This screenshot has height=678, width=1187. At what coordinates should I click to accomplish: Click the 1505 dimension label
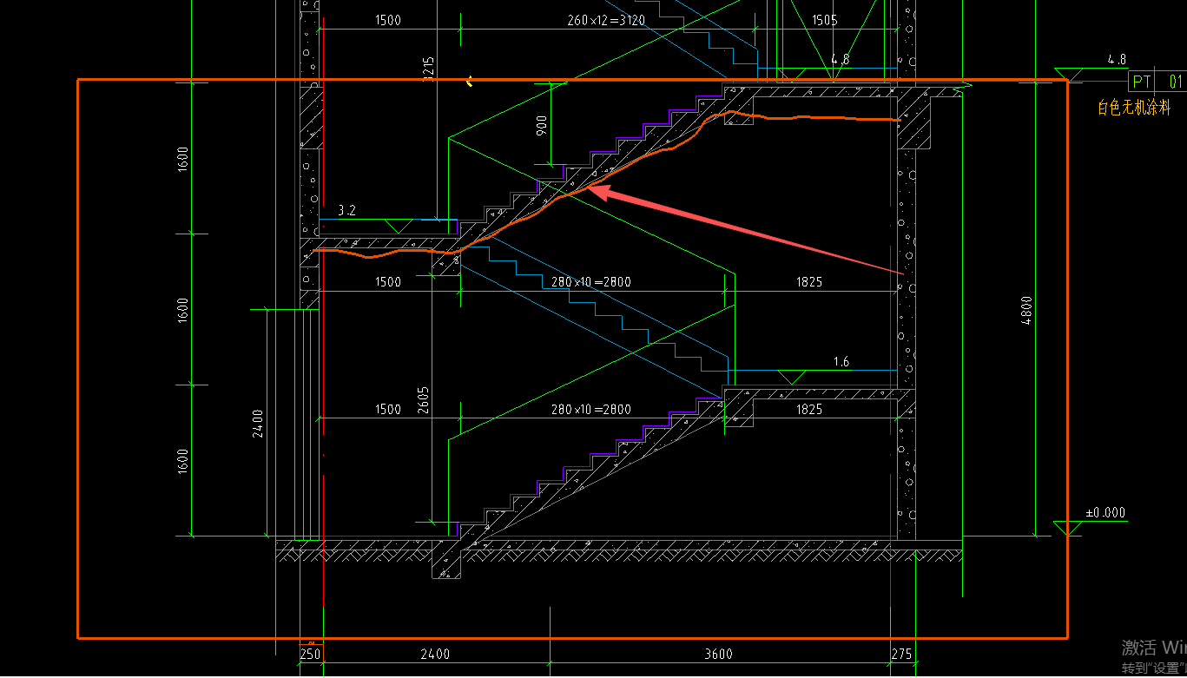coord(824,20)
